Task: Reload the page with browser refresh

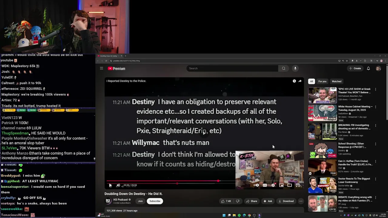Action: coord(106,61)
